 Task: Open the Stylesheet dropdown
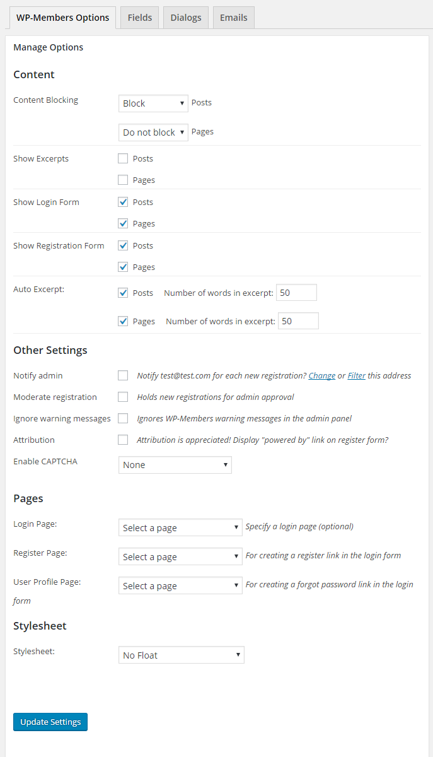click(181, 655)
